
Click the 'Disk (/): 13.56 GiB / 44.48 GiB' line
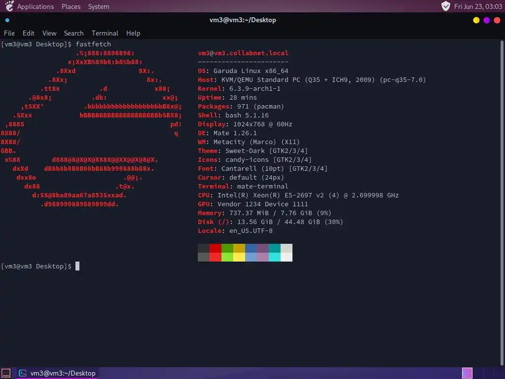click(271, 222)
